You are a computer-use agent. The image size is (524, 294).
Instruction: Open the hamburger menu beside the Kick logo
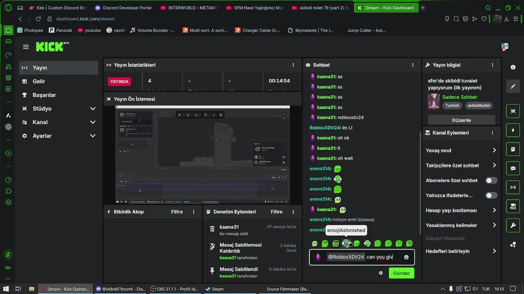26,47
